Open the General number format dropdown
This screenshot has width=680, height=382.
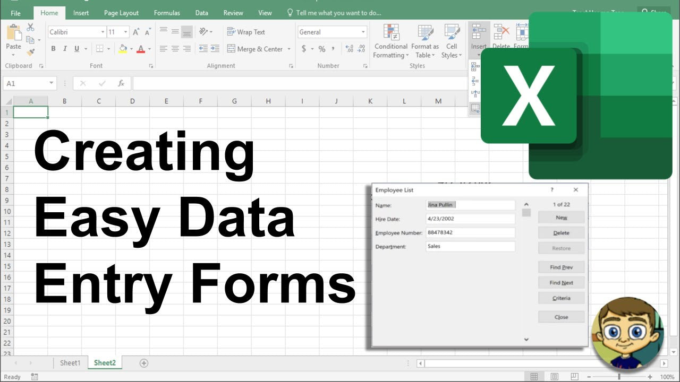[x=364, y=32]
